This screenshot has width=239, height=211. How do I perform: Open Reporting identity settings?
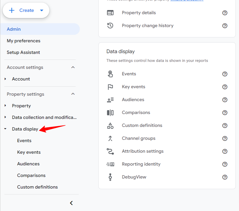tap(141, 164)
